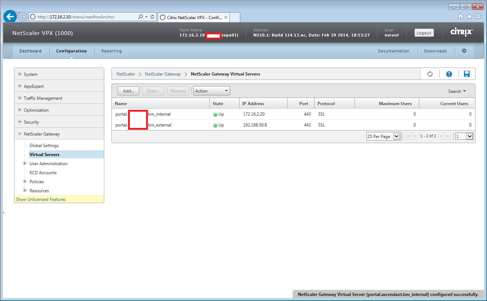Expand the System tree node
Screen dimensions: 487x301
click(x=20, y=74)
